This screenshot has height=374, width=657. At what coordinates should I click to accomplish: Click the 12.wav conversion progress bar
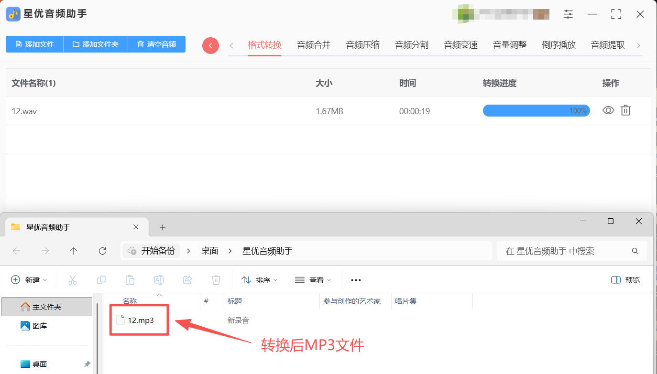click(536, 111)
